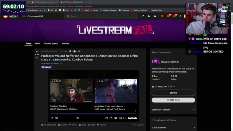Open the Marathon Timer bookmark
The height and width of the screenshot is (131, 233).
point(155,10)
